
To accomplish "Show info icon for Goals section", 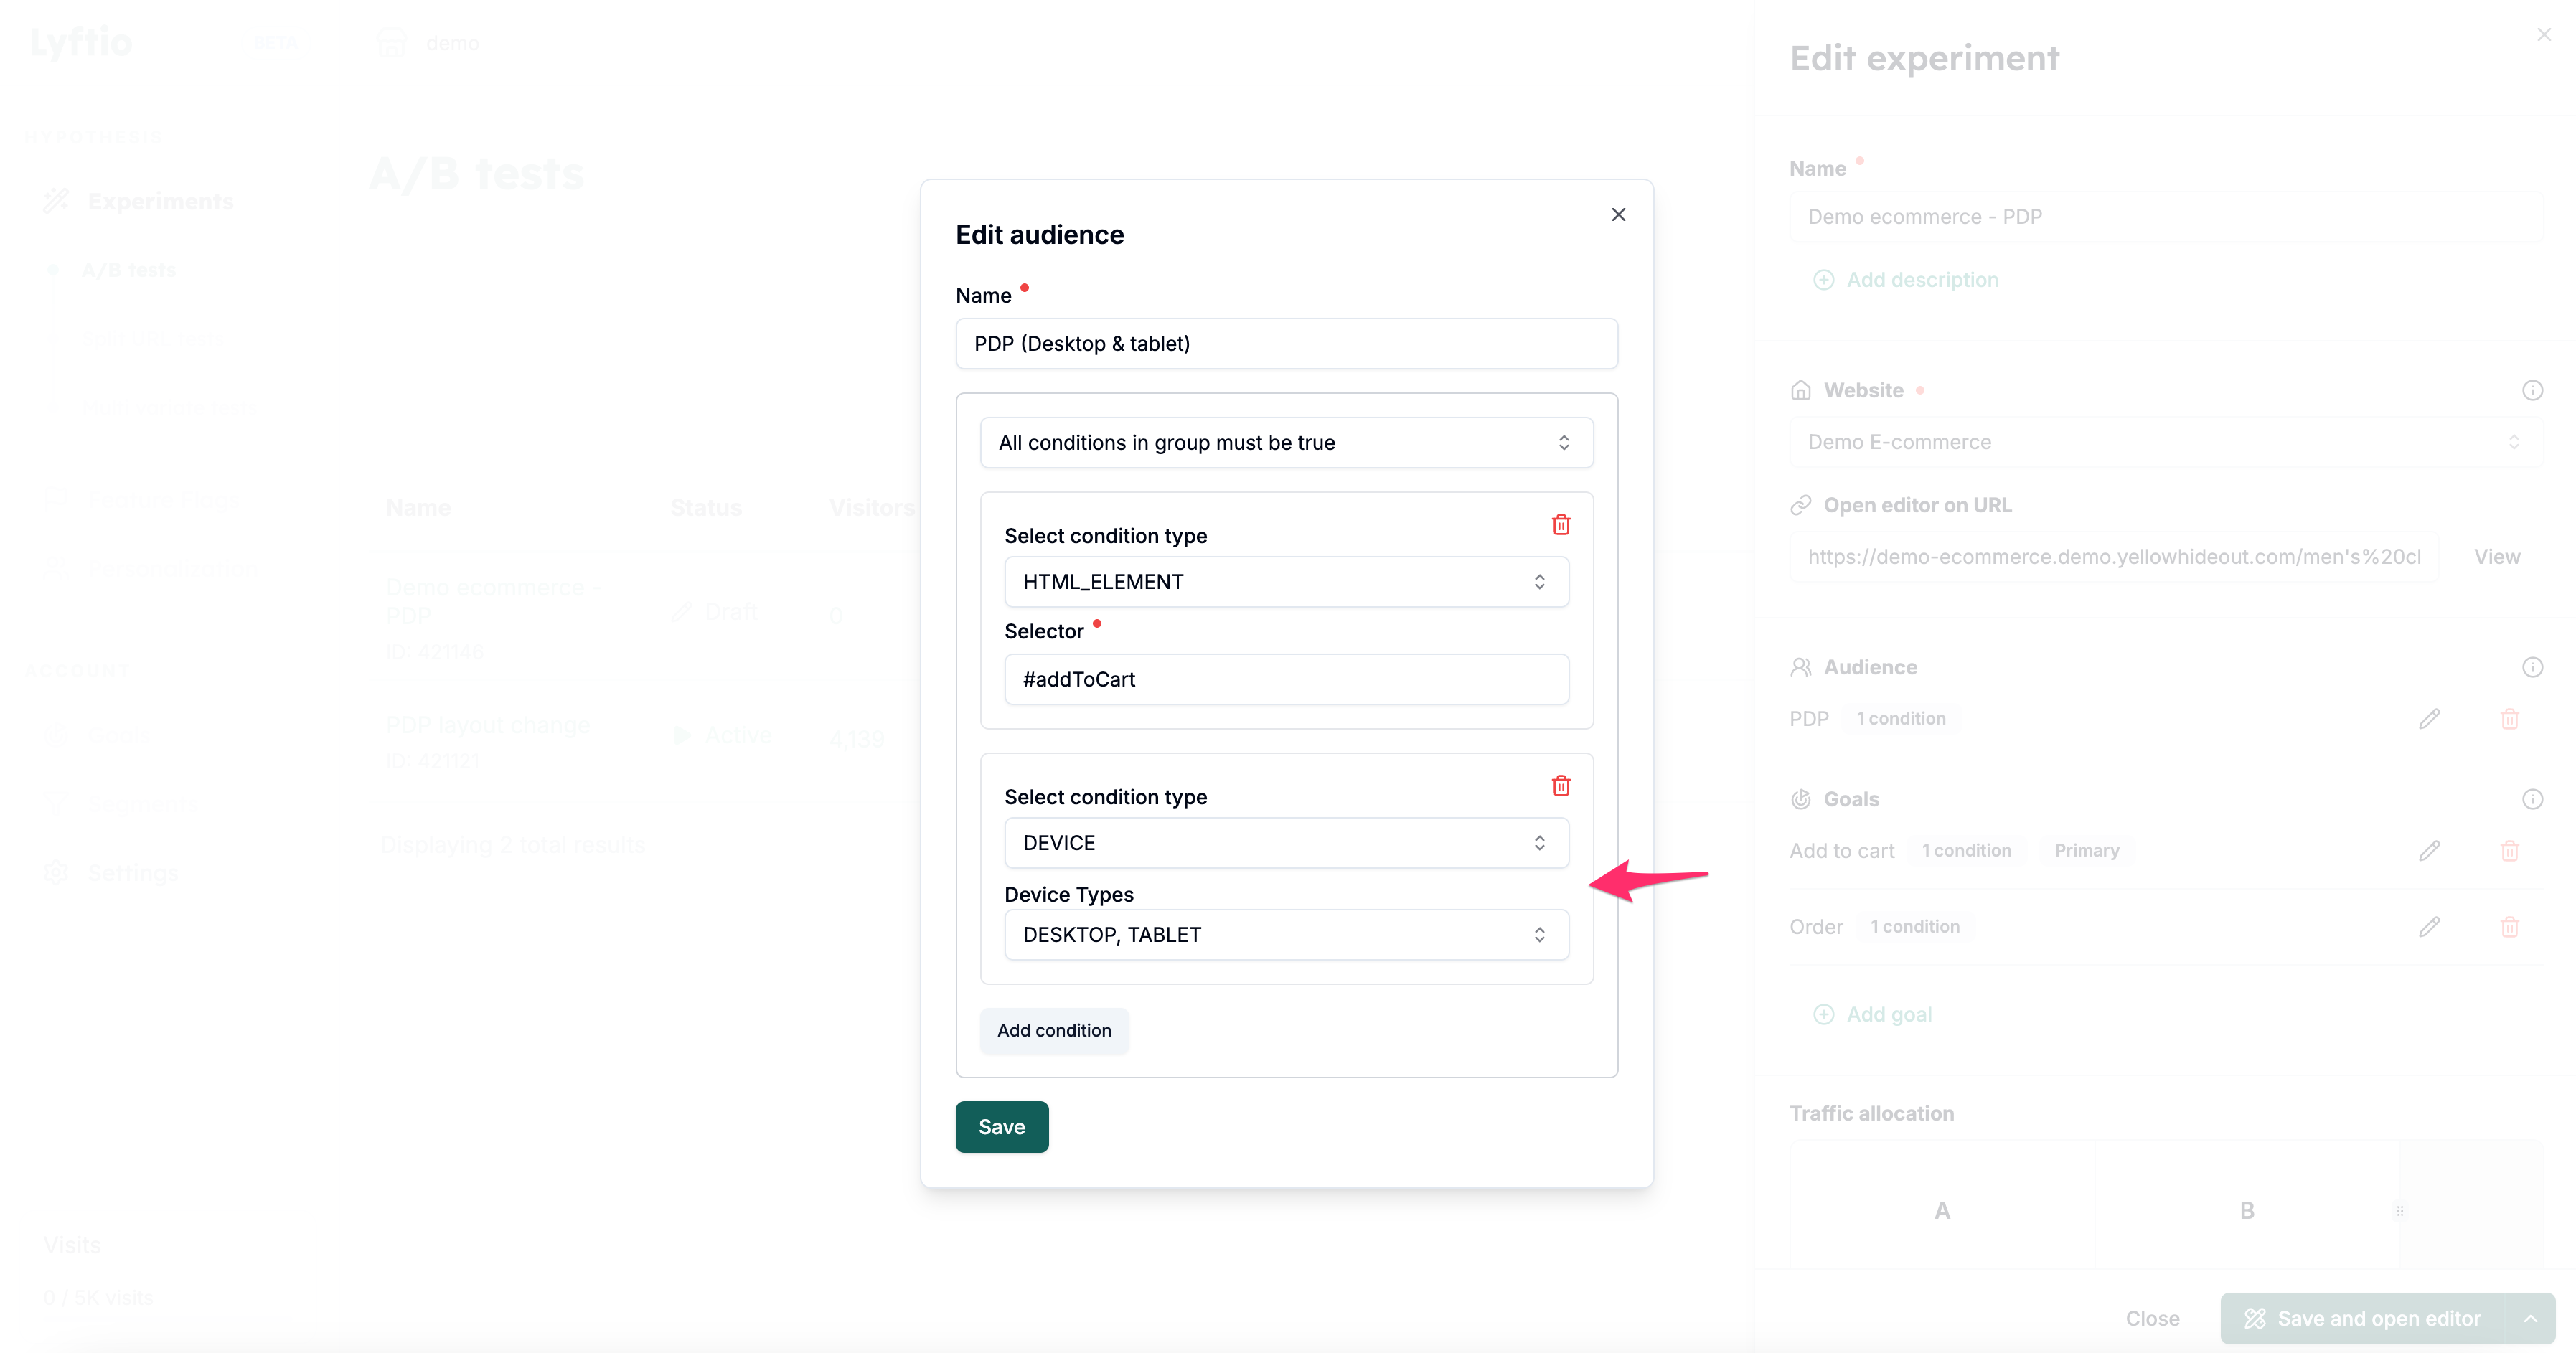I will tap(2532, 799).
